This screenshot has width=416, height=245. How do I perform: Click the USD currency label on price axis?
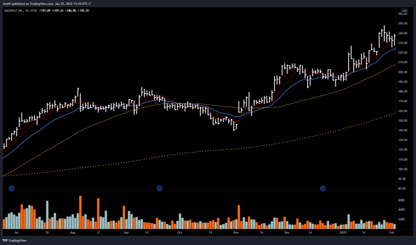[404, 11]
